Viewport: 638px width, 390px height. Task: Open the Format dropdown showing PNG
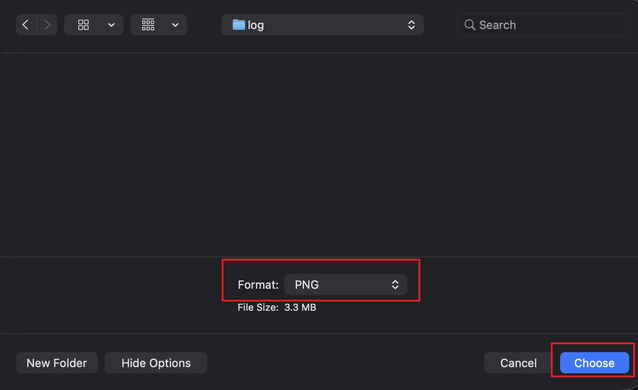345,285
